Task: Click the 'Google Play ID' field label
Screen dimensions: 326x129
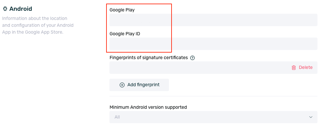Action: pyautogui.click(x=125, y=34)
